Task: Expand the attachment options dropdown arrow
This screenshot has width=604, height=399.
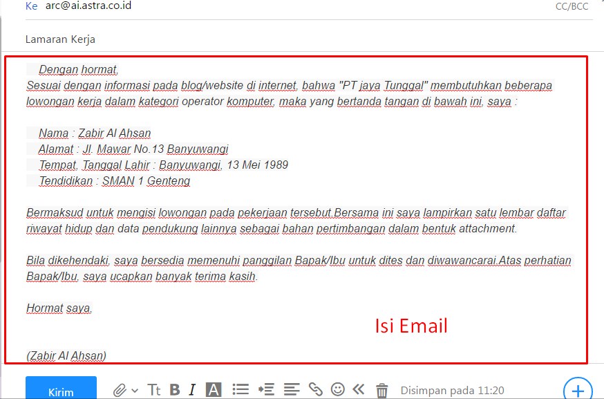Action: coord(134,390)
